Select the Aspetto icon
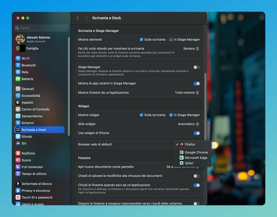 [18, 103]
